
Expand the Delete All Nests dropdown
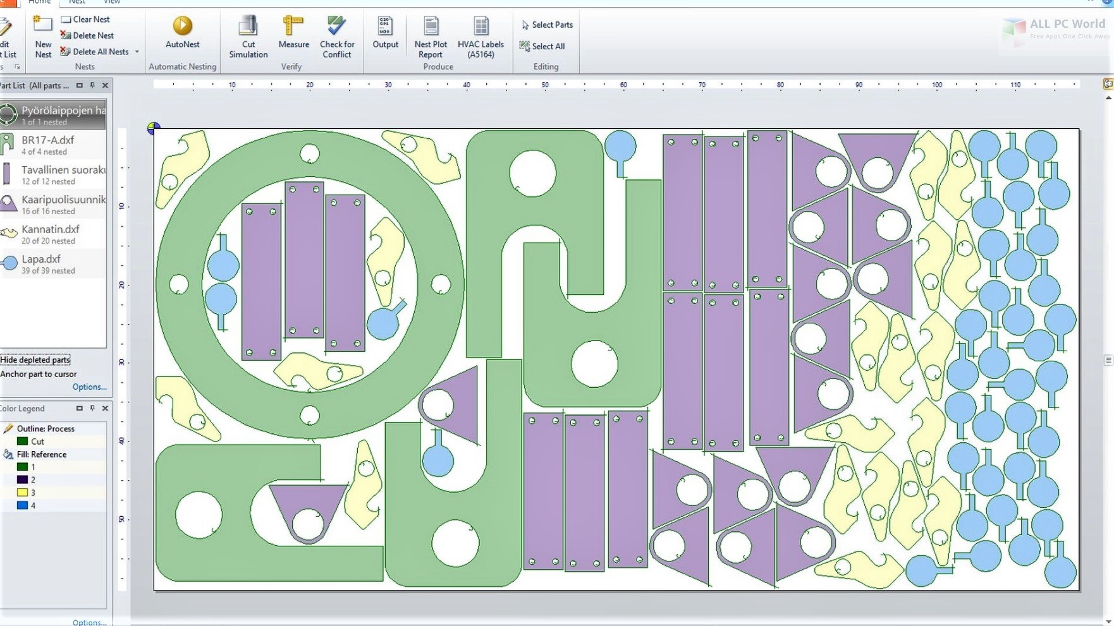click(137, 51)
